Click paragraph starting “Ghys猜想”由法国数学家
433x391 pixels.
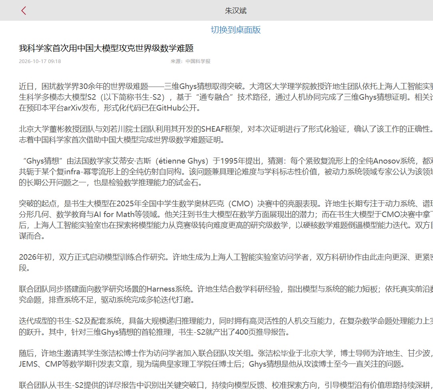226,172
